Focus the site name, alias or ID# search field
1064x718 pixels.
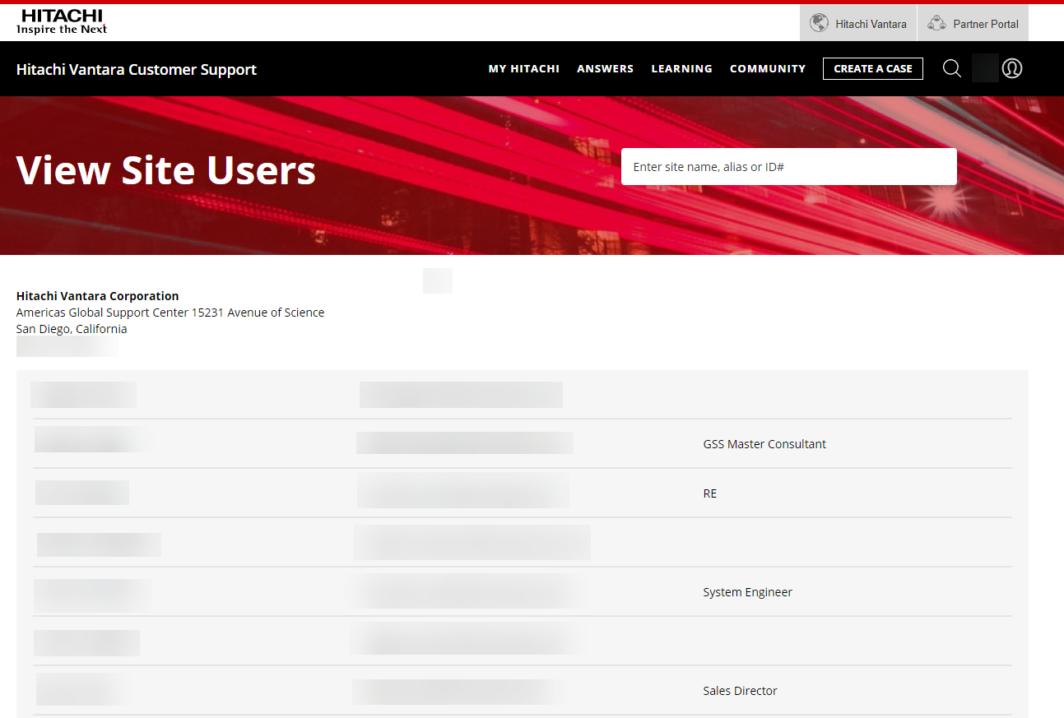point(789,166)
